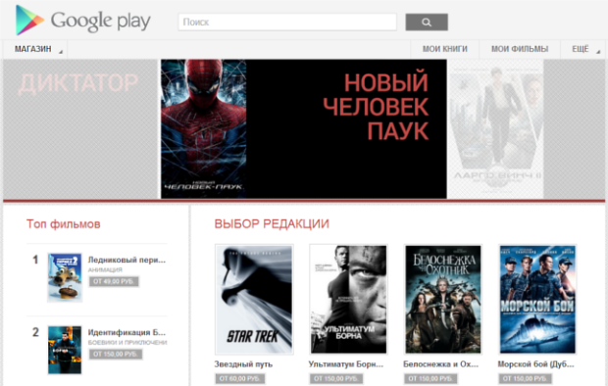Click the Белоснежка и Ох... title
Screen dimensions: 608x386
click(441, 364)
